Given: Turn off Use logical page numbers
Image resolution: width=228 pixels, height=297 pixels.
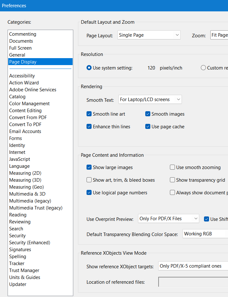Looking at the screenshot, I should 89,192.
